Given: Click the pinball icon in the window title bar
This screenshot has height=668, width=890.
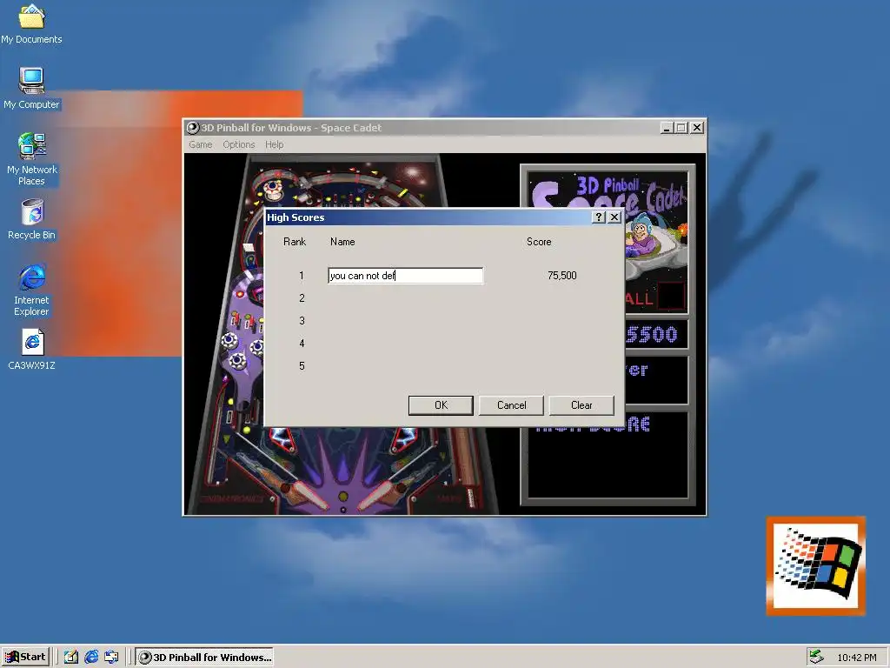Looking at the screenshot, I should pyautogui.click(x=193, y=128).
